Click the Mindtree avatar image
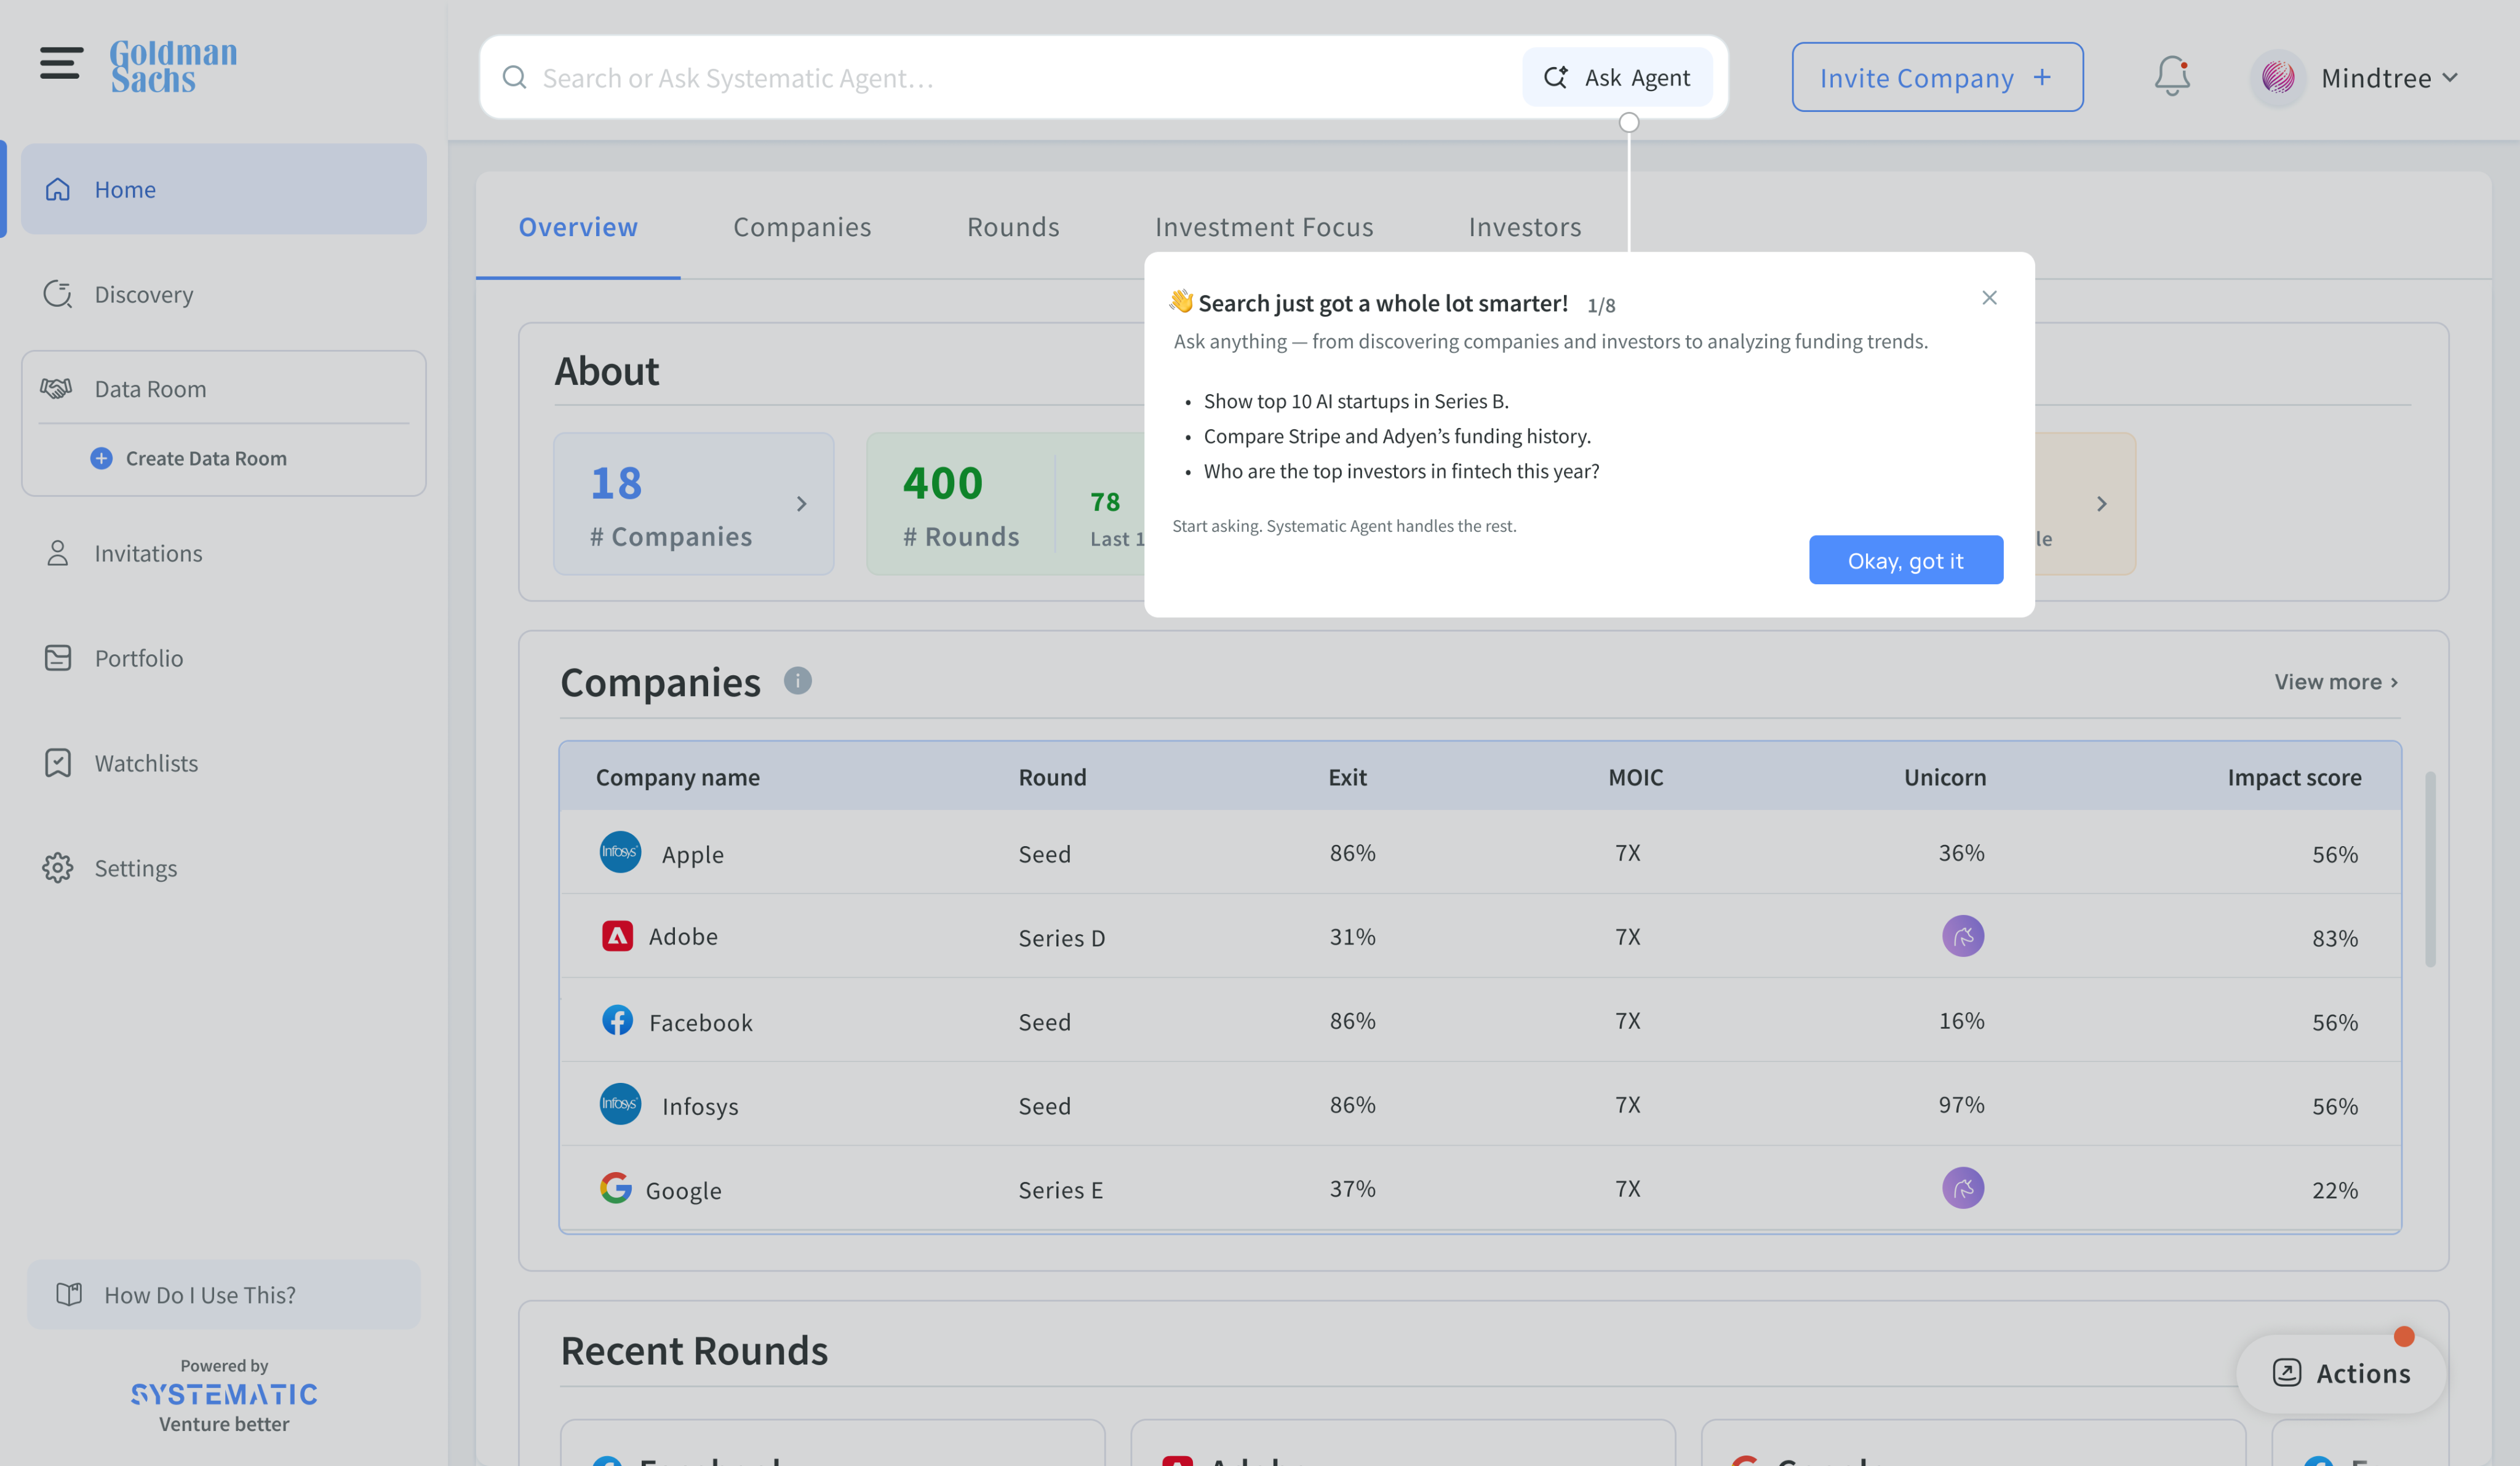Screen dimensions: 2520x1466 coord(2278,77)
